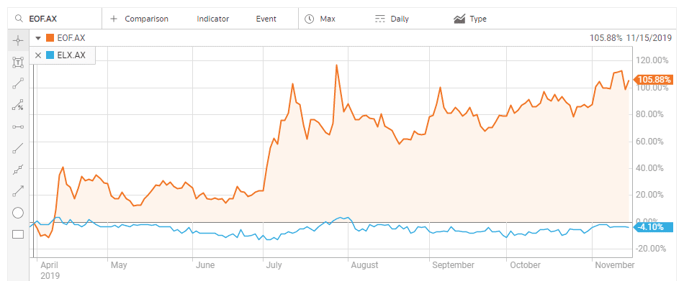Screen dimensions: 684x281
Task: Select the trend line ray tool
Action: click(x=17, y=148)
